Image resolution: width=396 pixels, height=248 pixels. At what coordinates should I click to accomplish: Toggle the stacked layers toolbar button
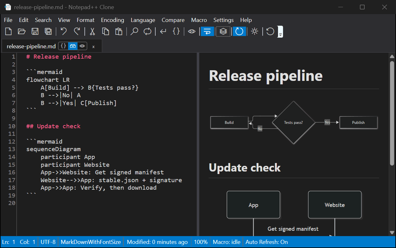pyautogui.click(x=223, y=31)
